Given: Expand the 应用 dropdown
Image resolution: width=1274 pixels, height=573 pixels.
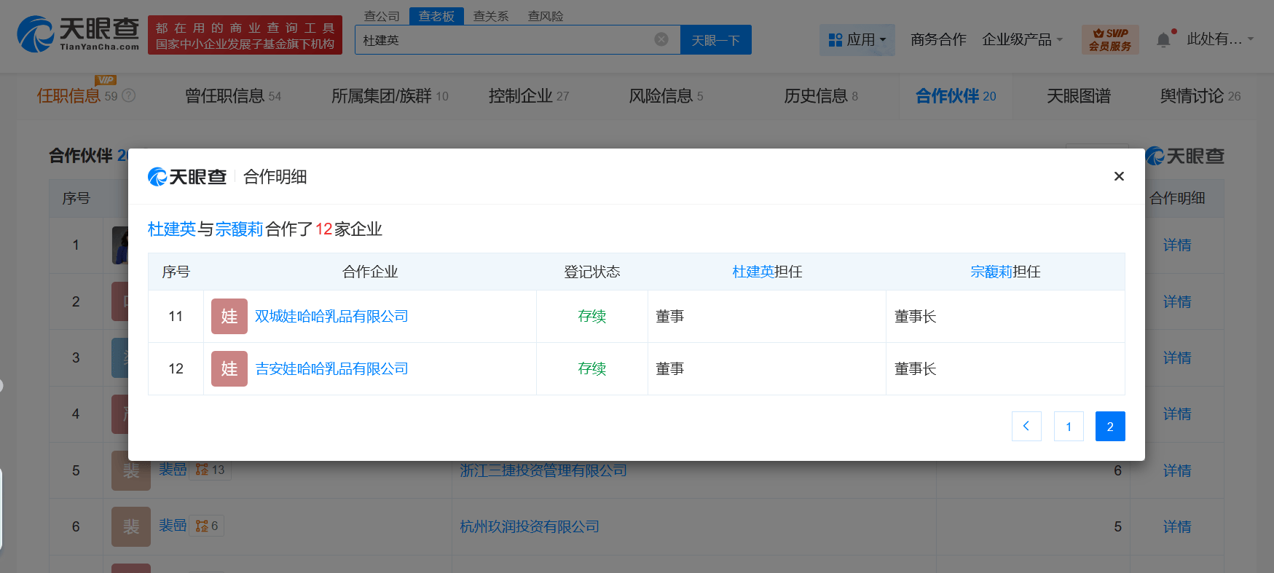Looking at the screenshot, I should (857, 39).
